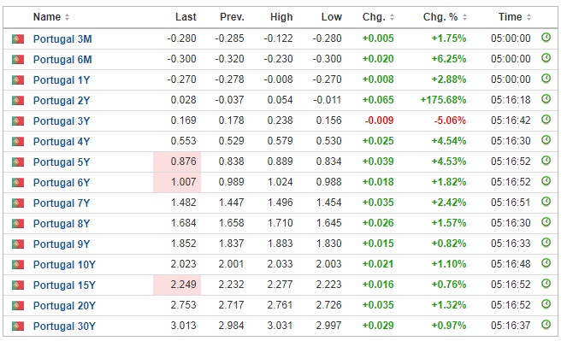Click the clock icon in Portugal 3M row

coord(546,38)
